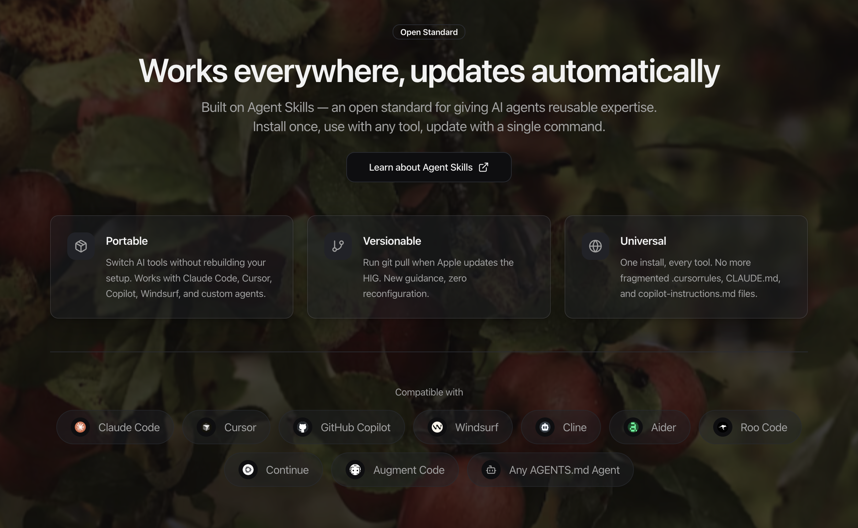
Task: Click the GitHub Copilot octocat icon
Action: point(303,427)
